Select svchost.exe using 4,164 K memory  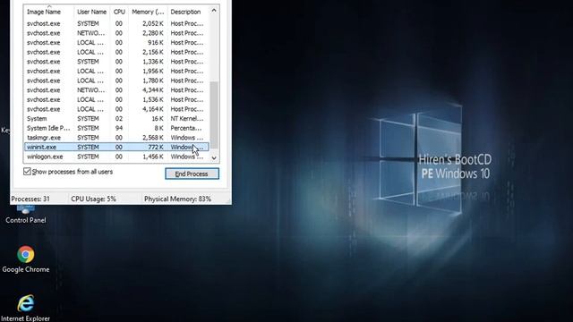click(116, 109)
